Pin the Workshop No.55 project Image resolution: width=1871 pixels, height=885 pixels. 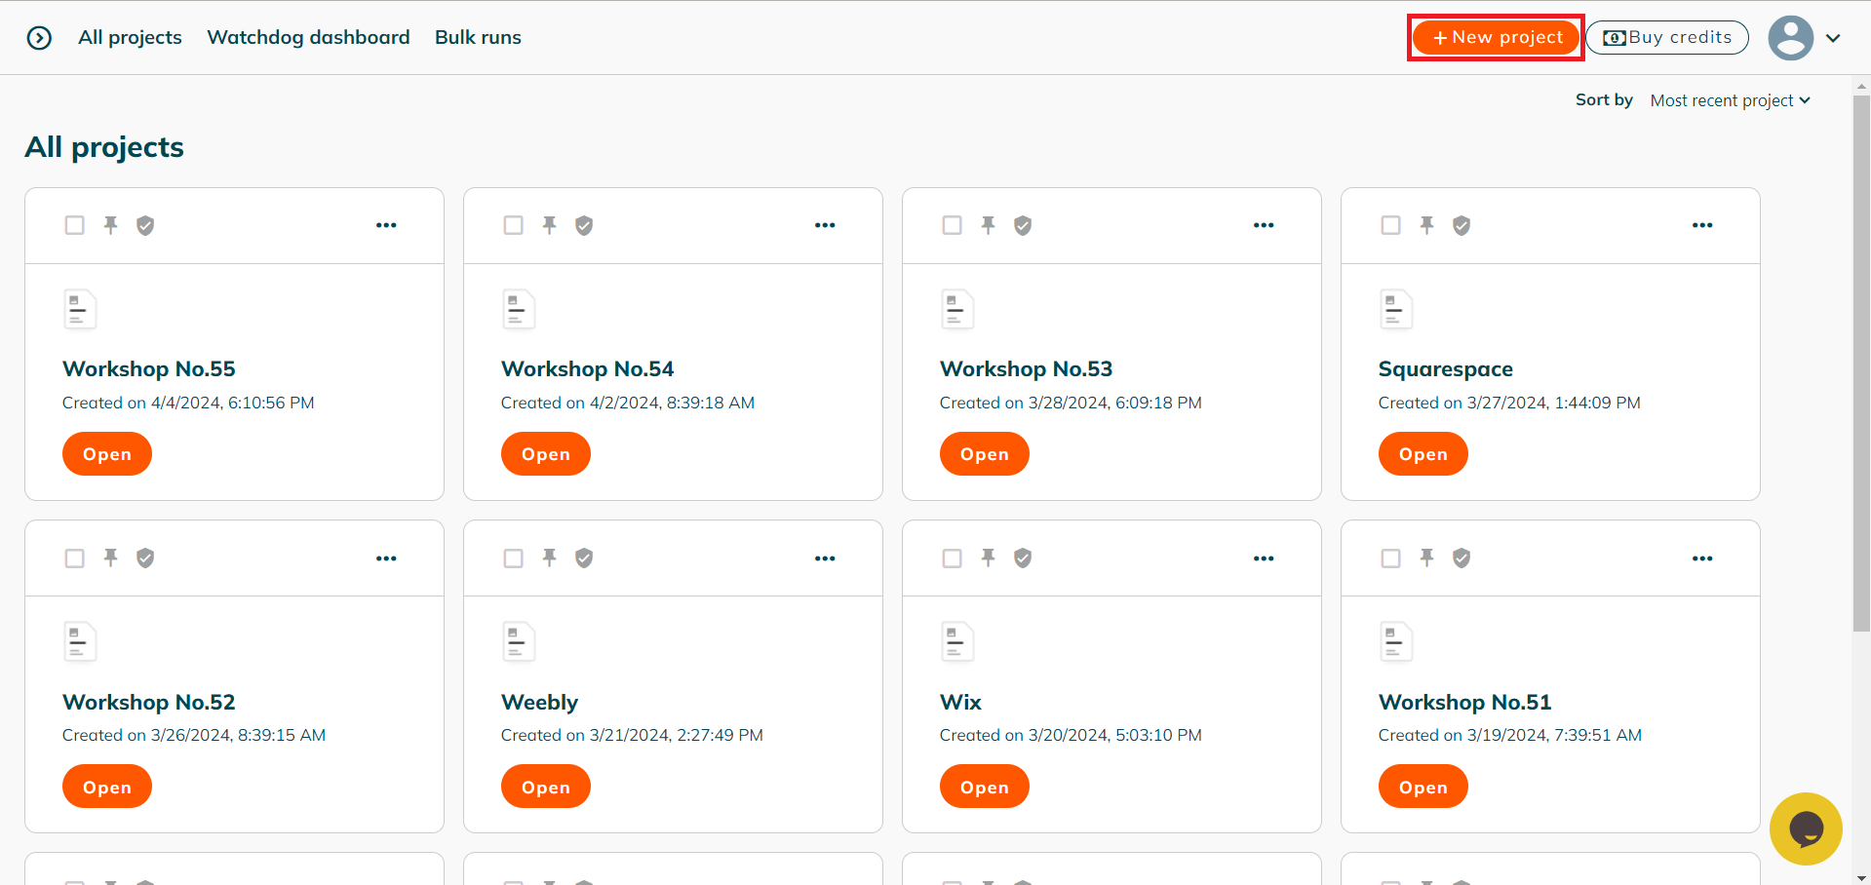111,225
